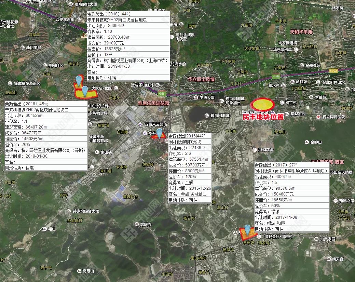Click the title 余政储出（2018）45号
This screenshot has width=355, height=282.
click(26, 104)
